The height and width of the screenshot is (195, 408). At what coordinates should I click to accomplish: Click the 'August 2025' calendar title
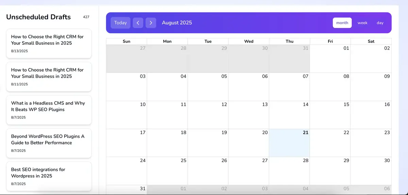tap(177, 23)
